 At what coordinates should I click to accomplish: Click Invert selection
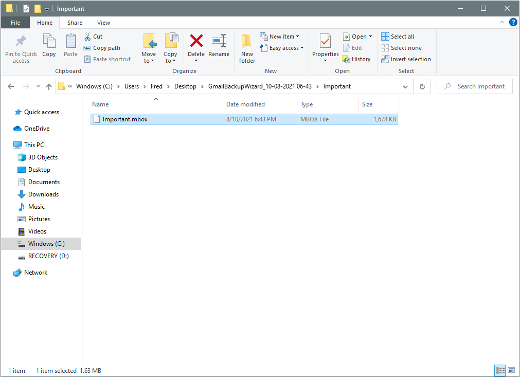point(406,59)
